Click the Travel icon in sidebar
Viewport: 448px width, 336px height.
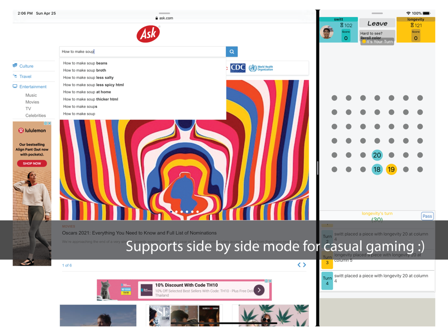coord(15,76)
